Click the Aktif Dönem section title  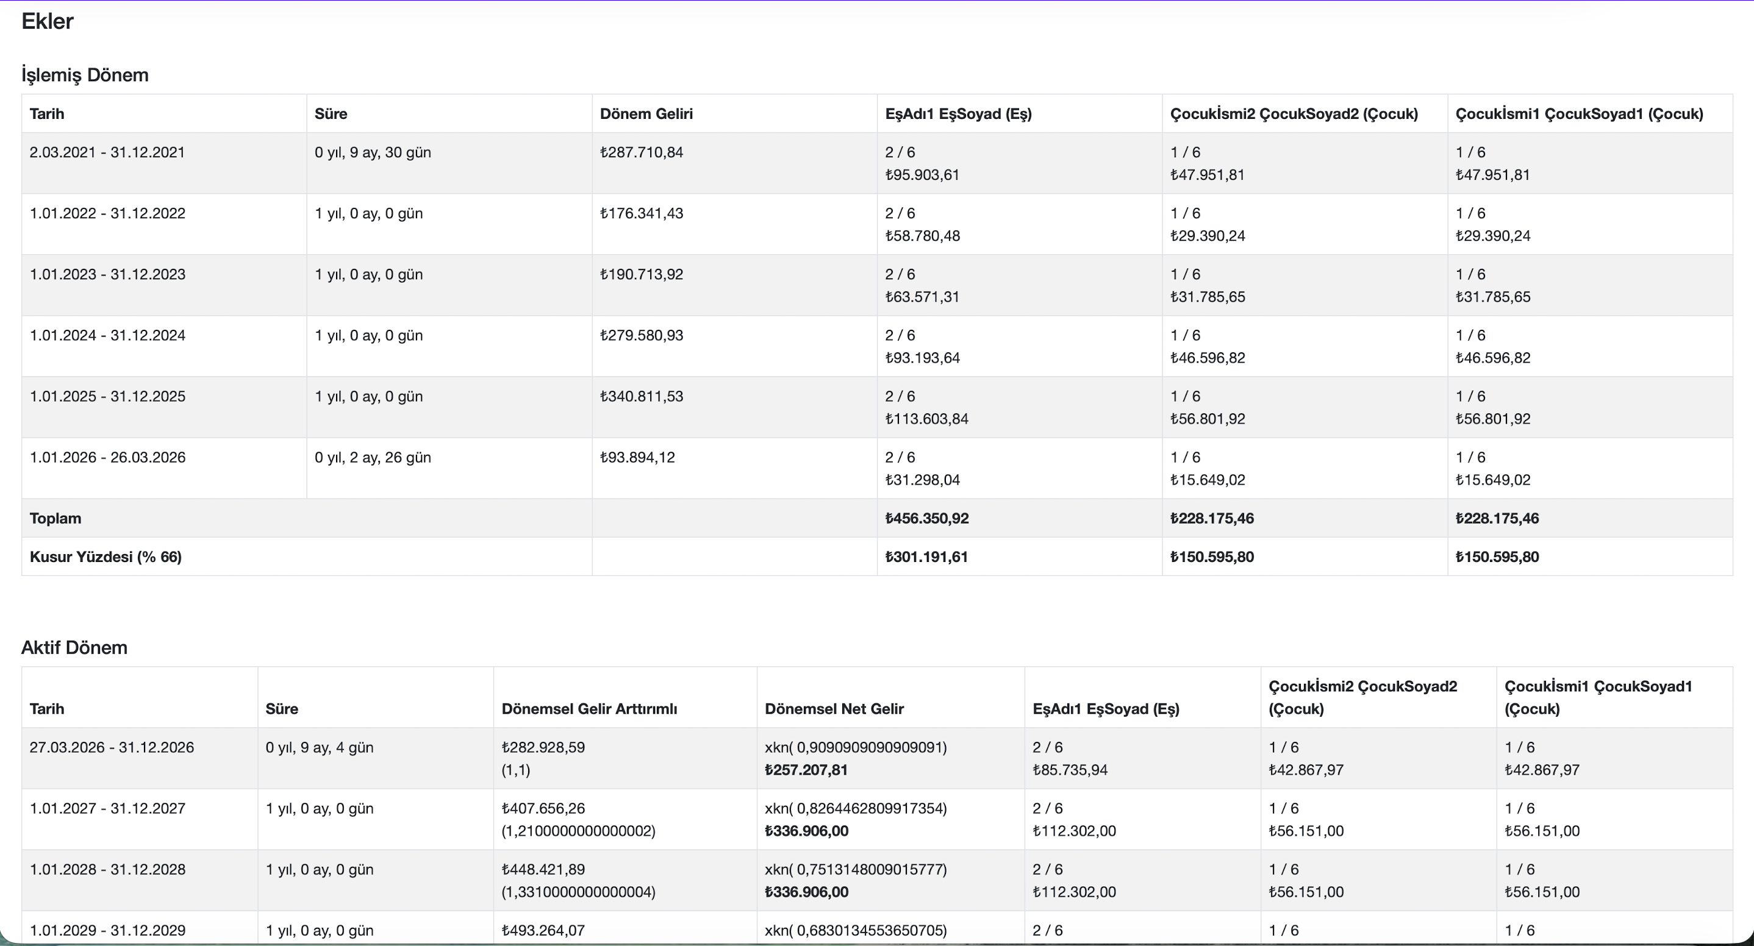point(74,647)
